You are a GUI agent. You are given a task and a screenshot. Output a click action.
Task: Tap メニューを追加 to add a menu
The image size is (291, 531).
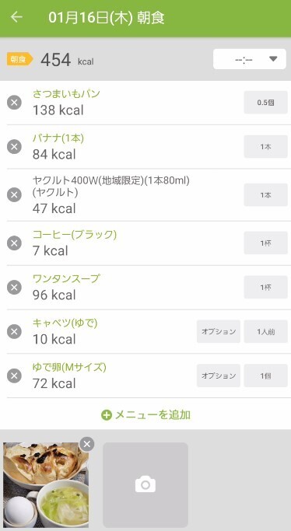click(145, 414)
